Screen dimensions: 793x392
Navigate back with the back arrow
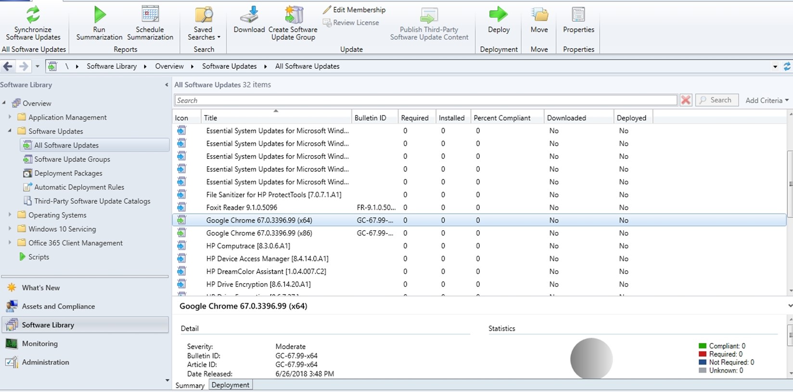coord(8,66)
